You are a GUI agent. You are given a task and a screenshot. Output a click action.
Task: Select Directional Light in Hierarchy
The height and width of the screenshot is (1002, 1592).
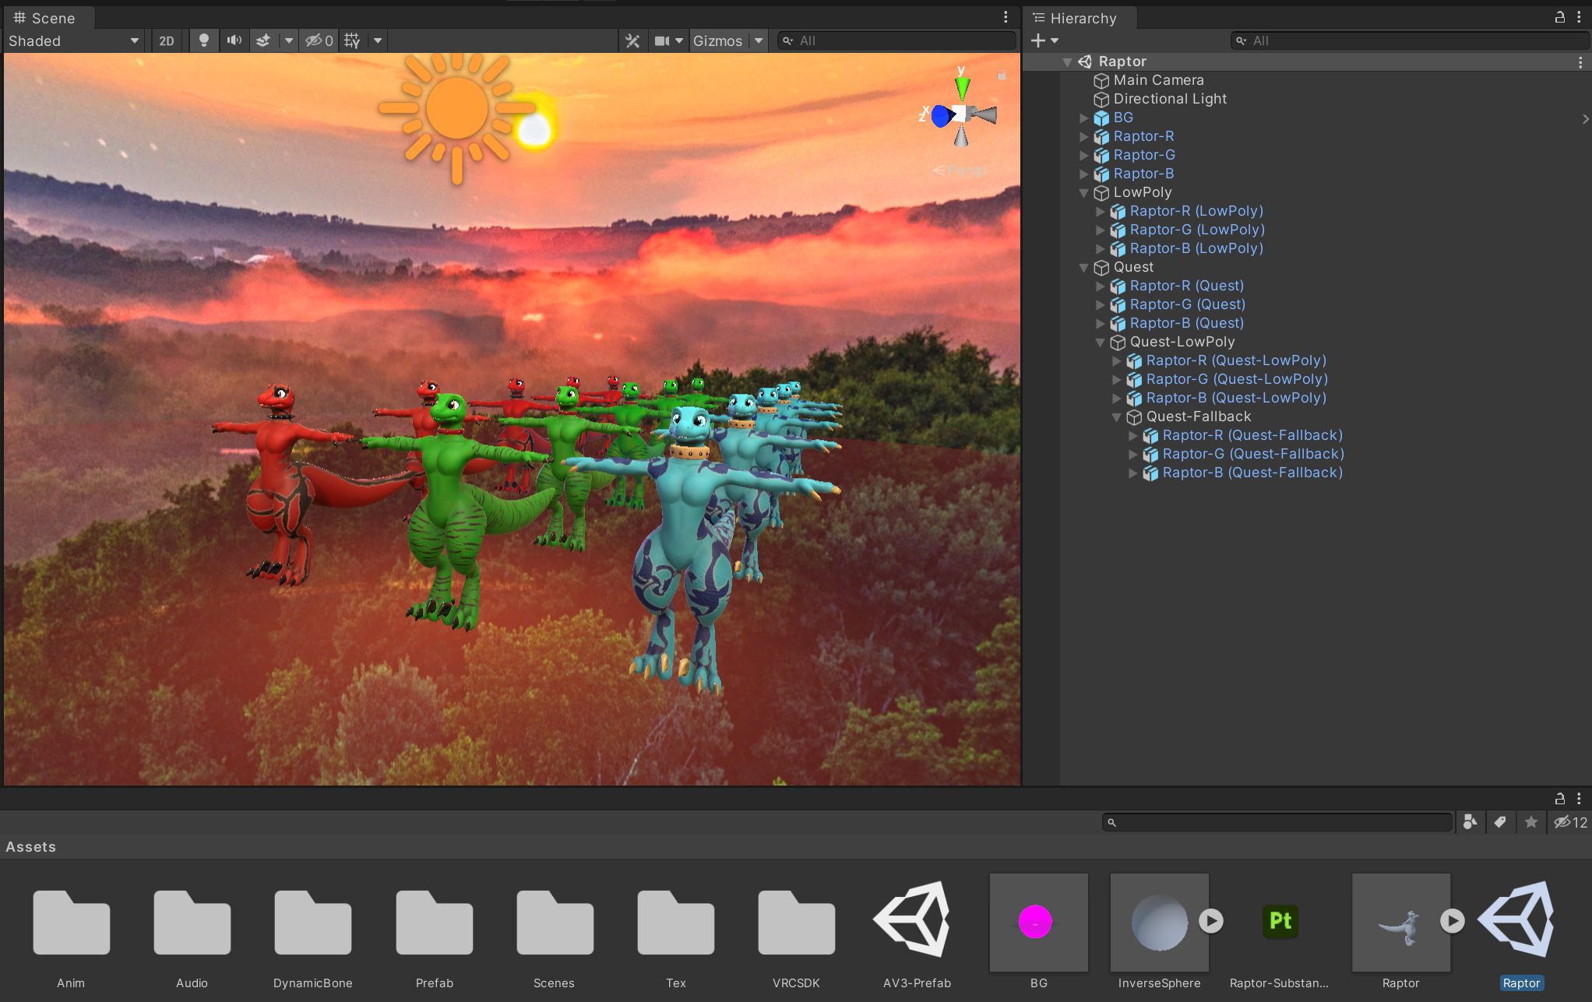[1169, 99]
